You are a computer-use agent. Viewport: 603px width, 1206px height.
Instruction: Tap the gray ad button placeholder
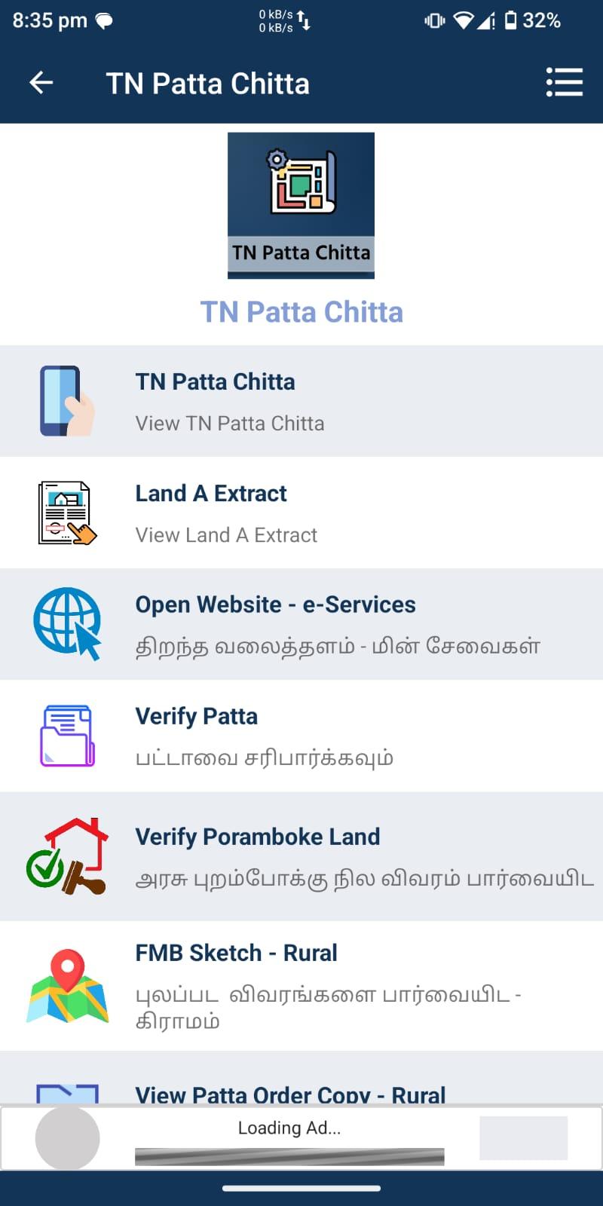523,1138
